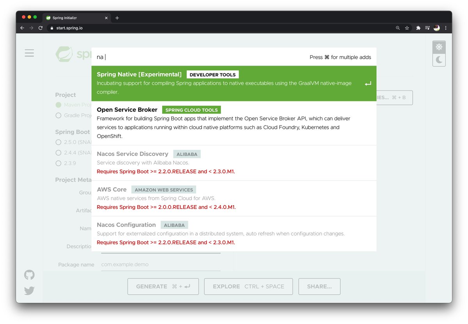Add Spring Native Experimental dependency
Image resolution: width=468 pixels, height=324 pixels.
pos(234,83)
